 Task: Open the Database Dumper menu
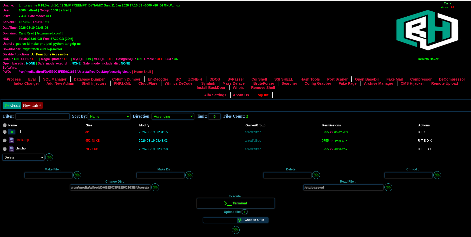[89, 79]
